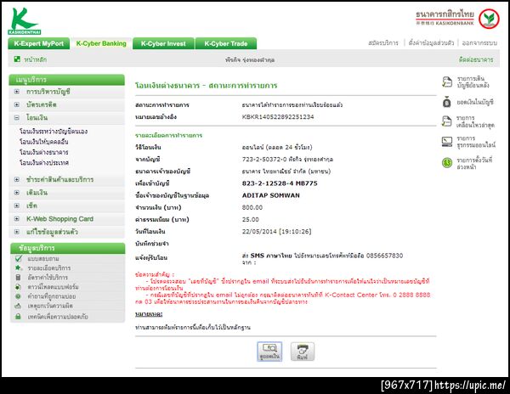
Task: Click the reference number KBKR140522892251234
Action: click(278, 117)
